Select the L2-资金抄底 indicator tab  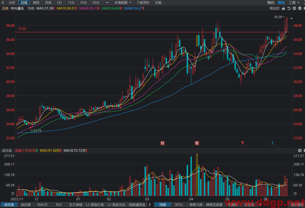[x=95, y=205]
